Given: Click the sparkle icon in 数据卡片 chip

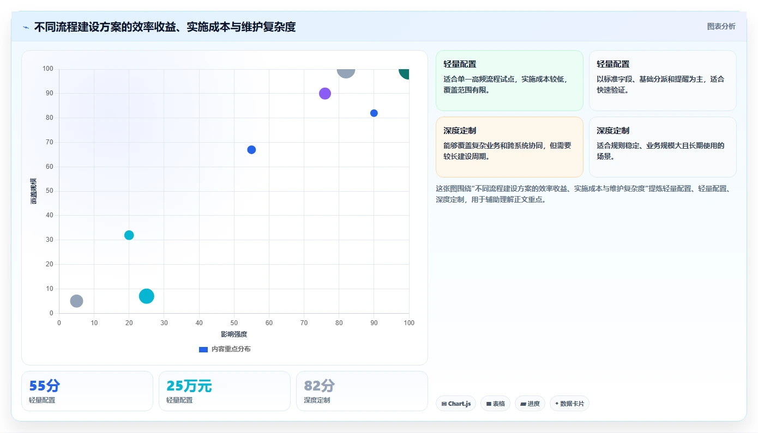Looking at the screenshot, I should point(557,404).
